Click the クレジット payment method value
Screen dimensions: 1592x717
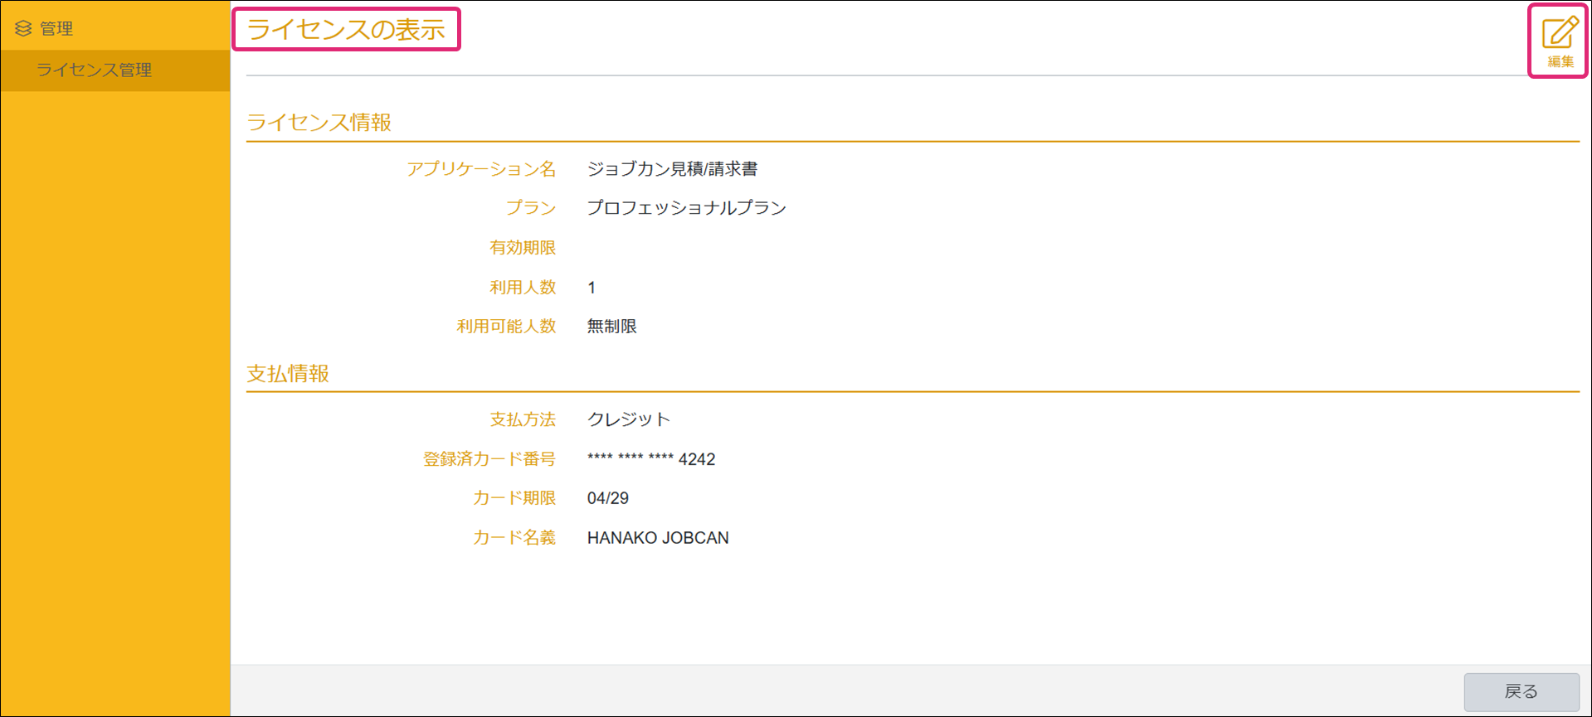(628, 419)
